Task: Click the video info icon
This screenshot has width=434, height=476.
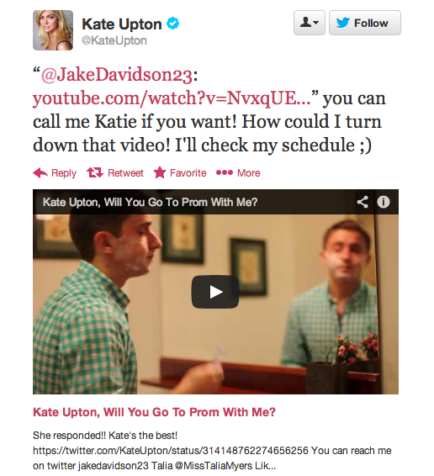Action: pos(384,202)
